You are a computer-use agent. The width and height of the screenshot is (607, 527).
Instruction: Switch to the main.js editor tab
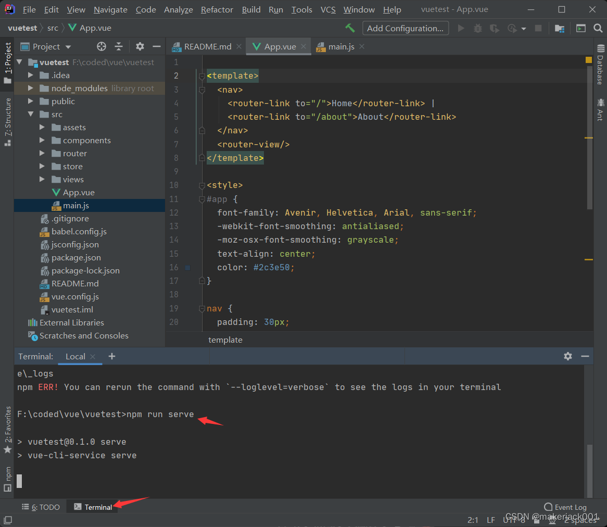(x=341, y=47)
